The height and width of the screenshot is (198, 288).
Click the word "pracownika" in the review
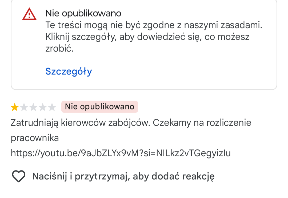coord(35,138)
